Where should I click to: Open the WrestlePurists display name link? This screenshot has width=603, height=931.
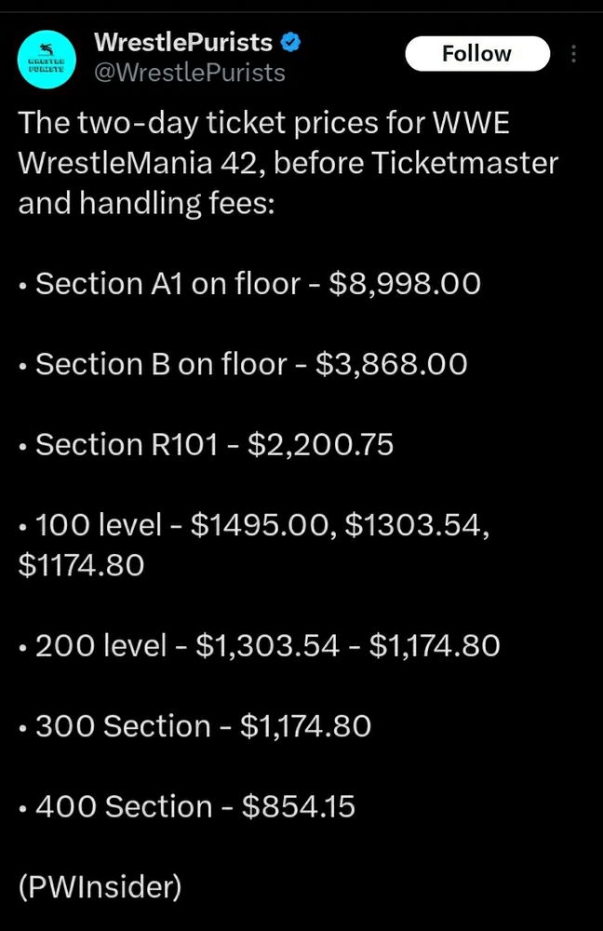(x=183, y=43)
